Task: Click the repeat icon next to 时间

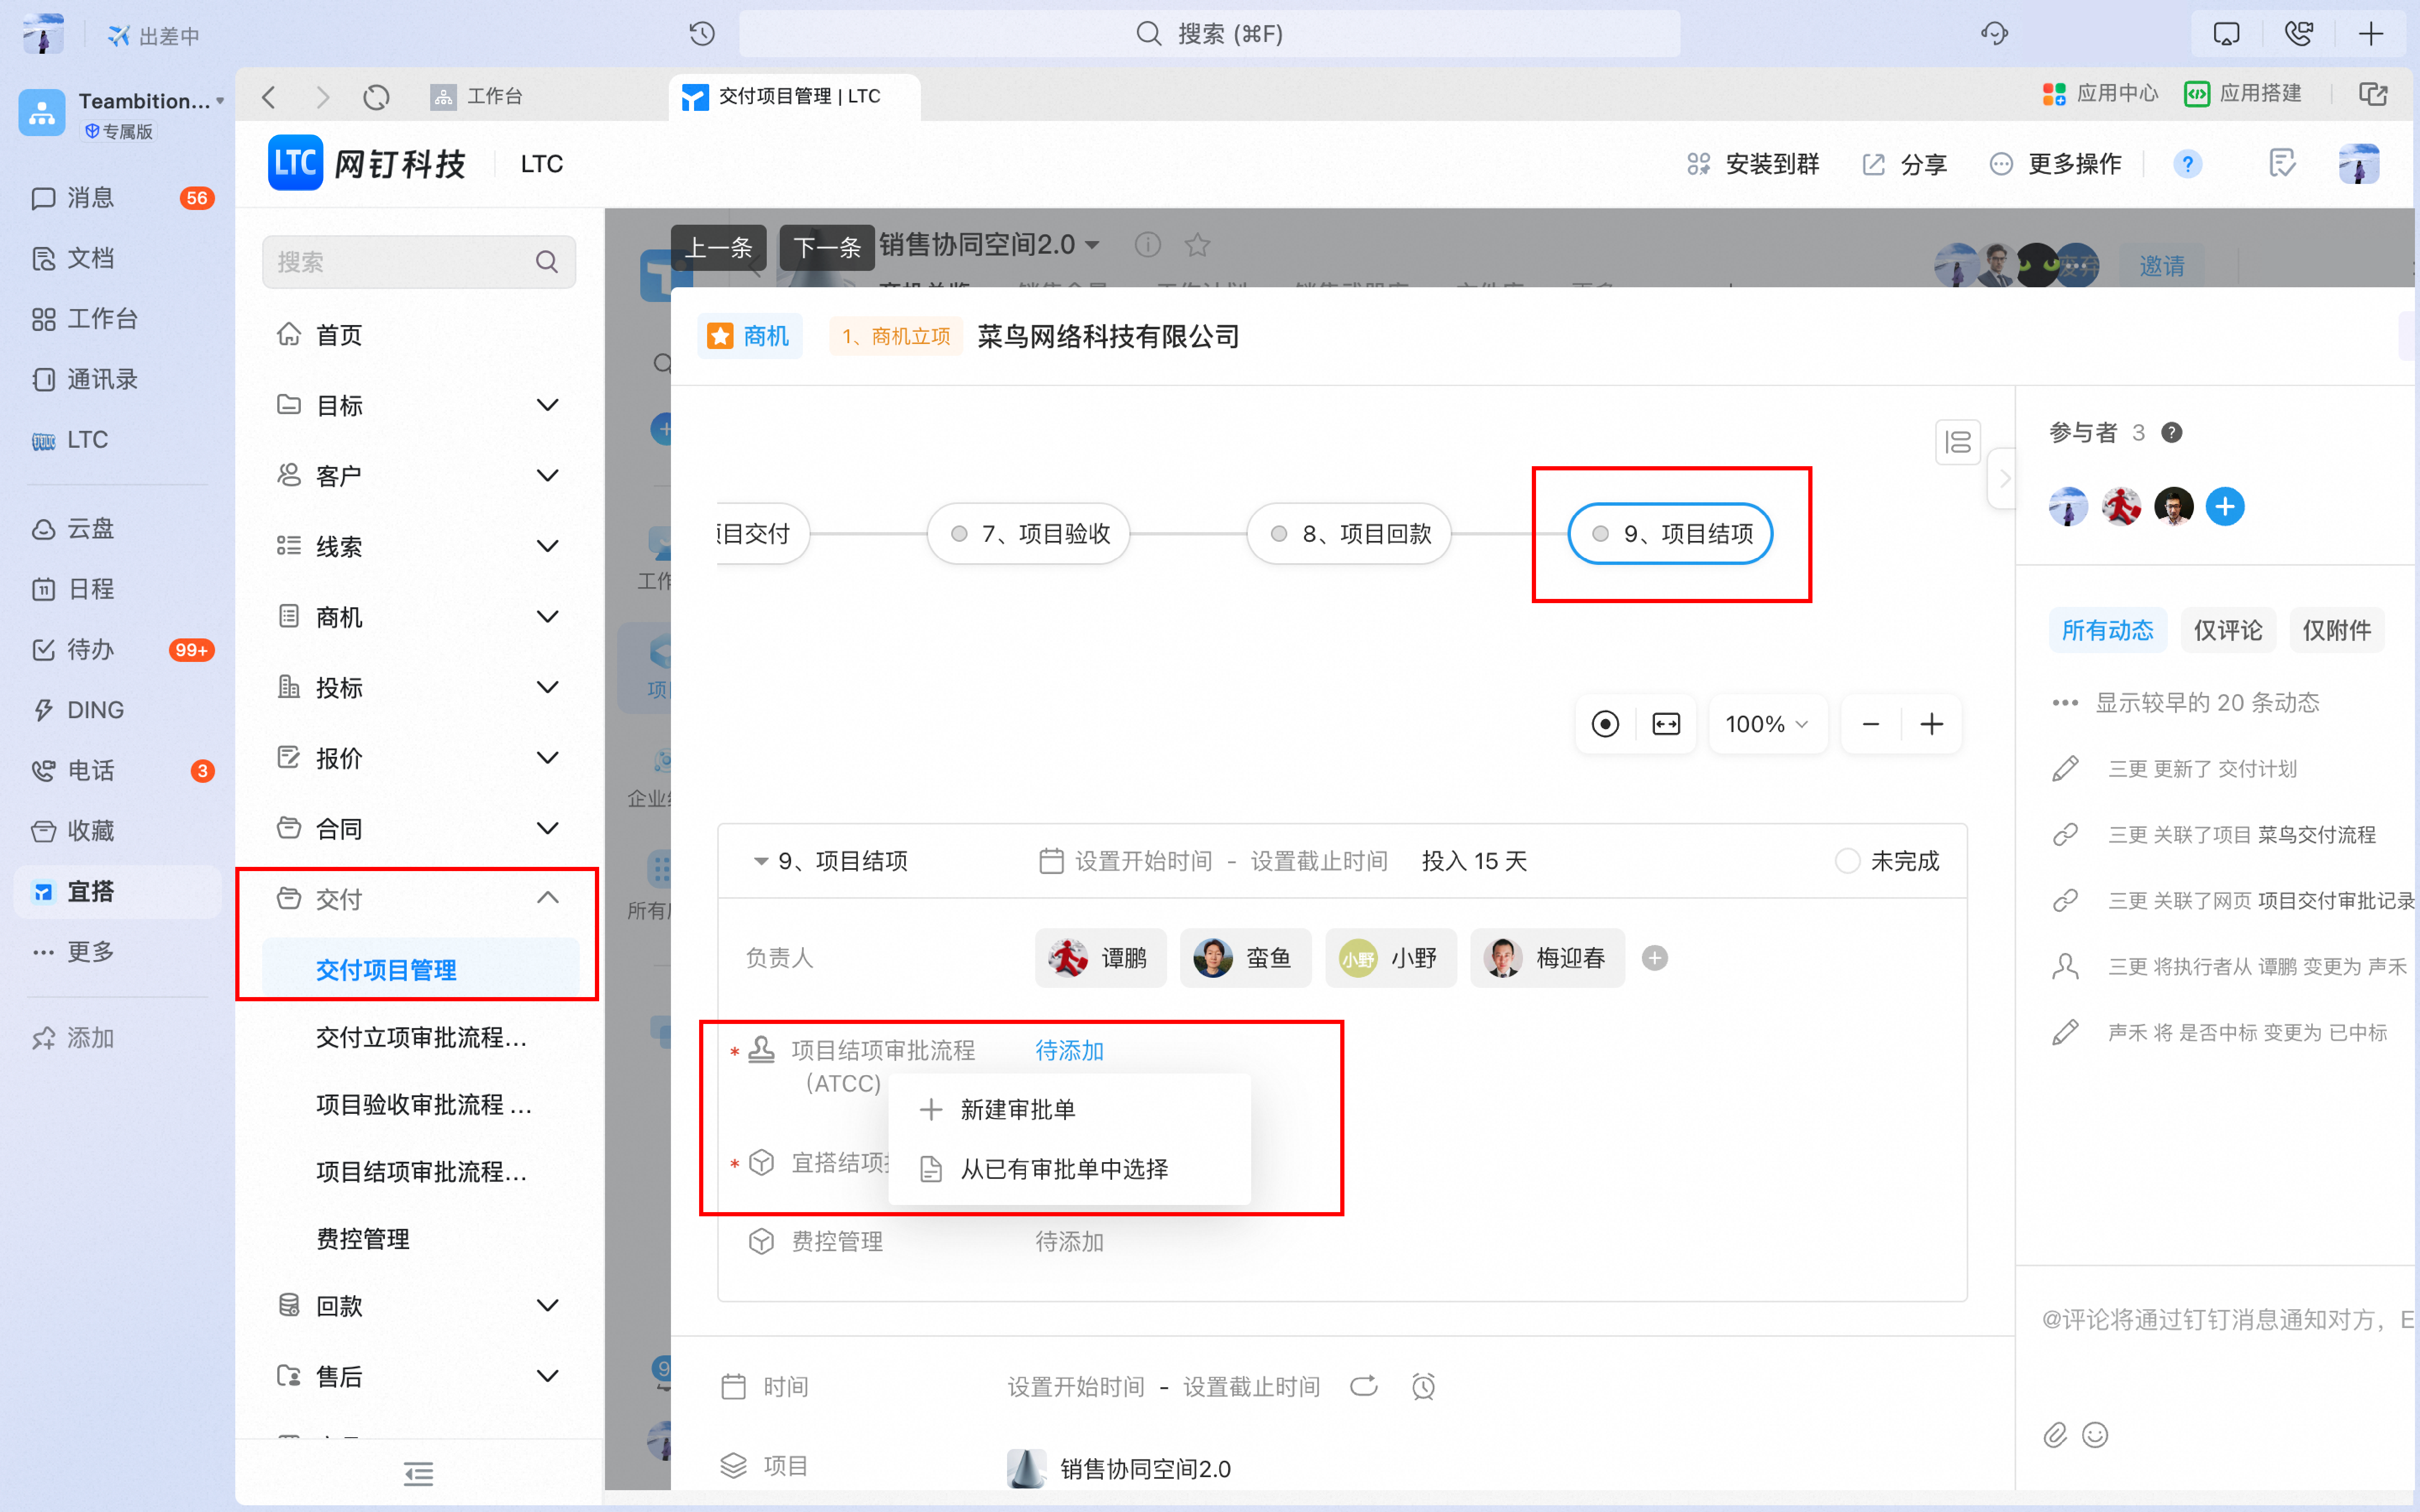Action: 1364,1386
